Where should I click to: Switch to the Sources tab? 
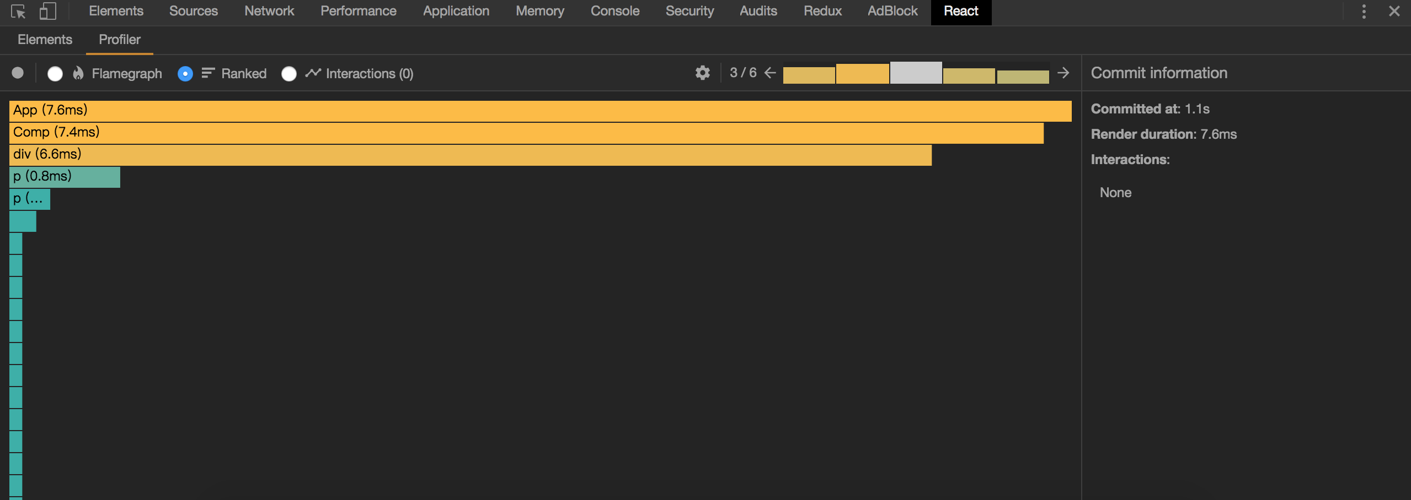194,11
